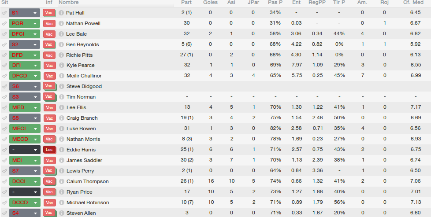Image resolution: width=431 pixels, height=217 pixels.
Task: Open info icon next to Meilir Challinor
Action: (61, 76)
